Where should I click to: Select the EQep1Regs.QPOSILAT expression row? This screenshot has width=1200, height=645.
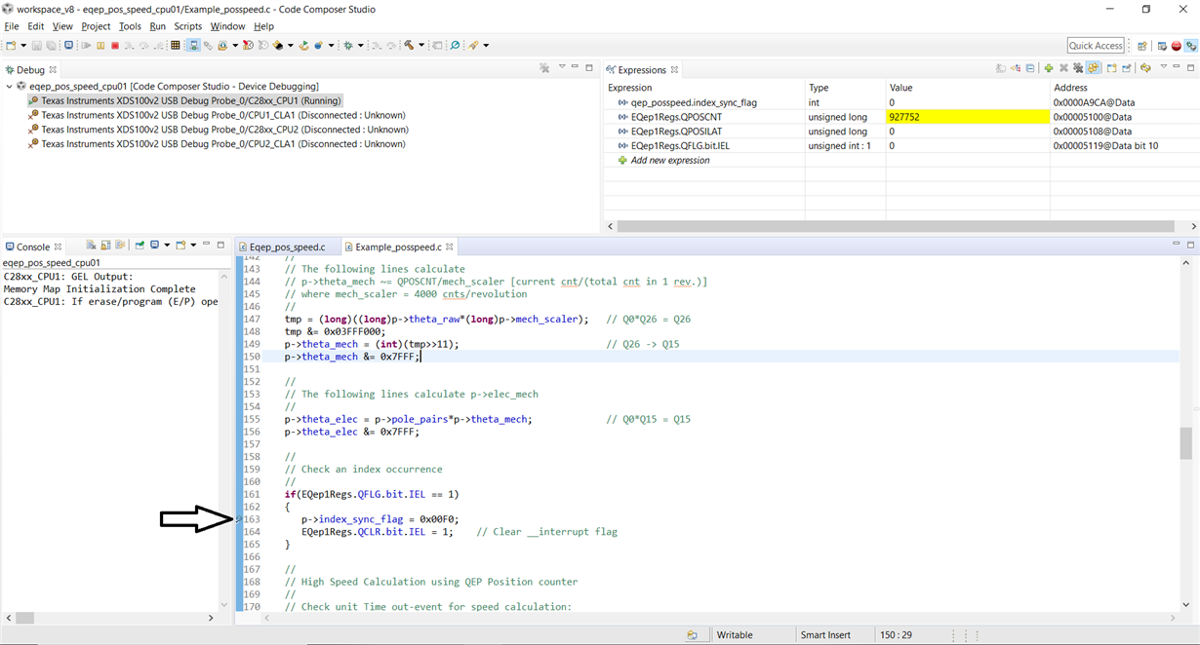pyautogui.click(x=901, y=132)
